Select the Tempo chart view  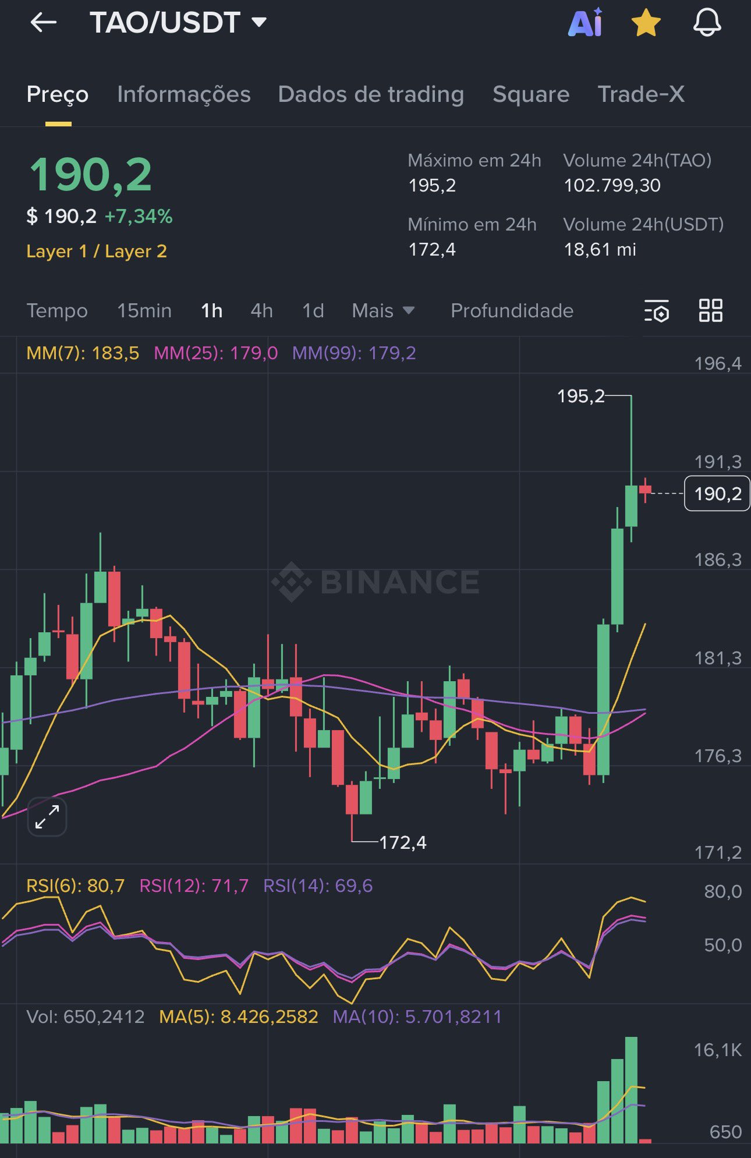pyautogui.click(x=57, y=310)
